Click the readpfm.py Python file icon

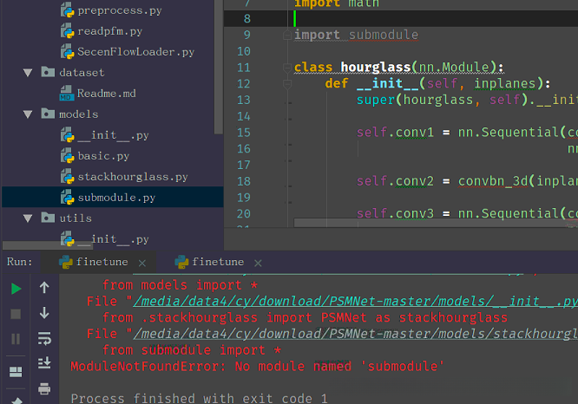pyautogui.click(x=68, y=30)
